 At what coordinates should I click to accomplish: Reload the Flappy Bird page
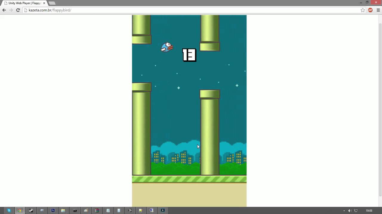(18, 10)
